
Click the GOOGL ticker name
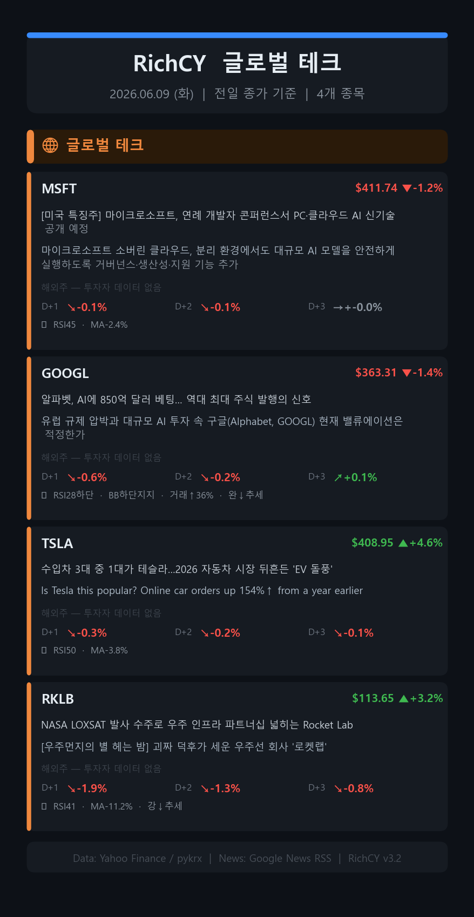pyautogui.click(x=65, y=374)
